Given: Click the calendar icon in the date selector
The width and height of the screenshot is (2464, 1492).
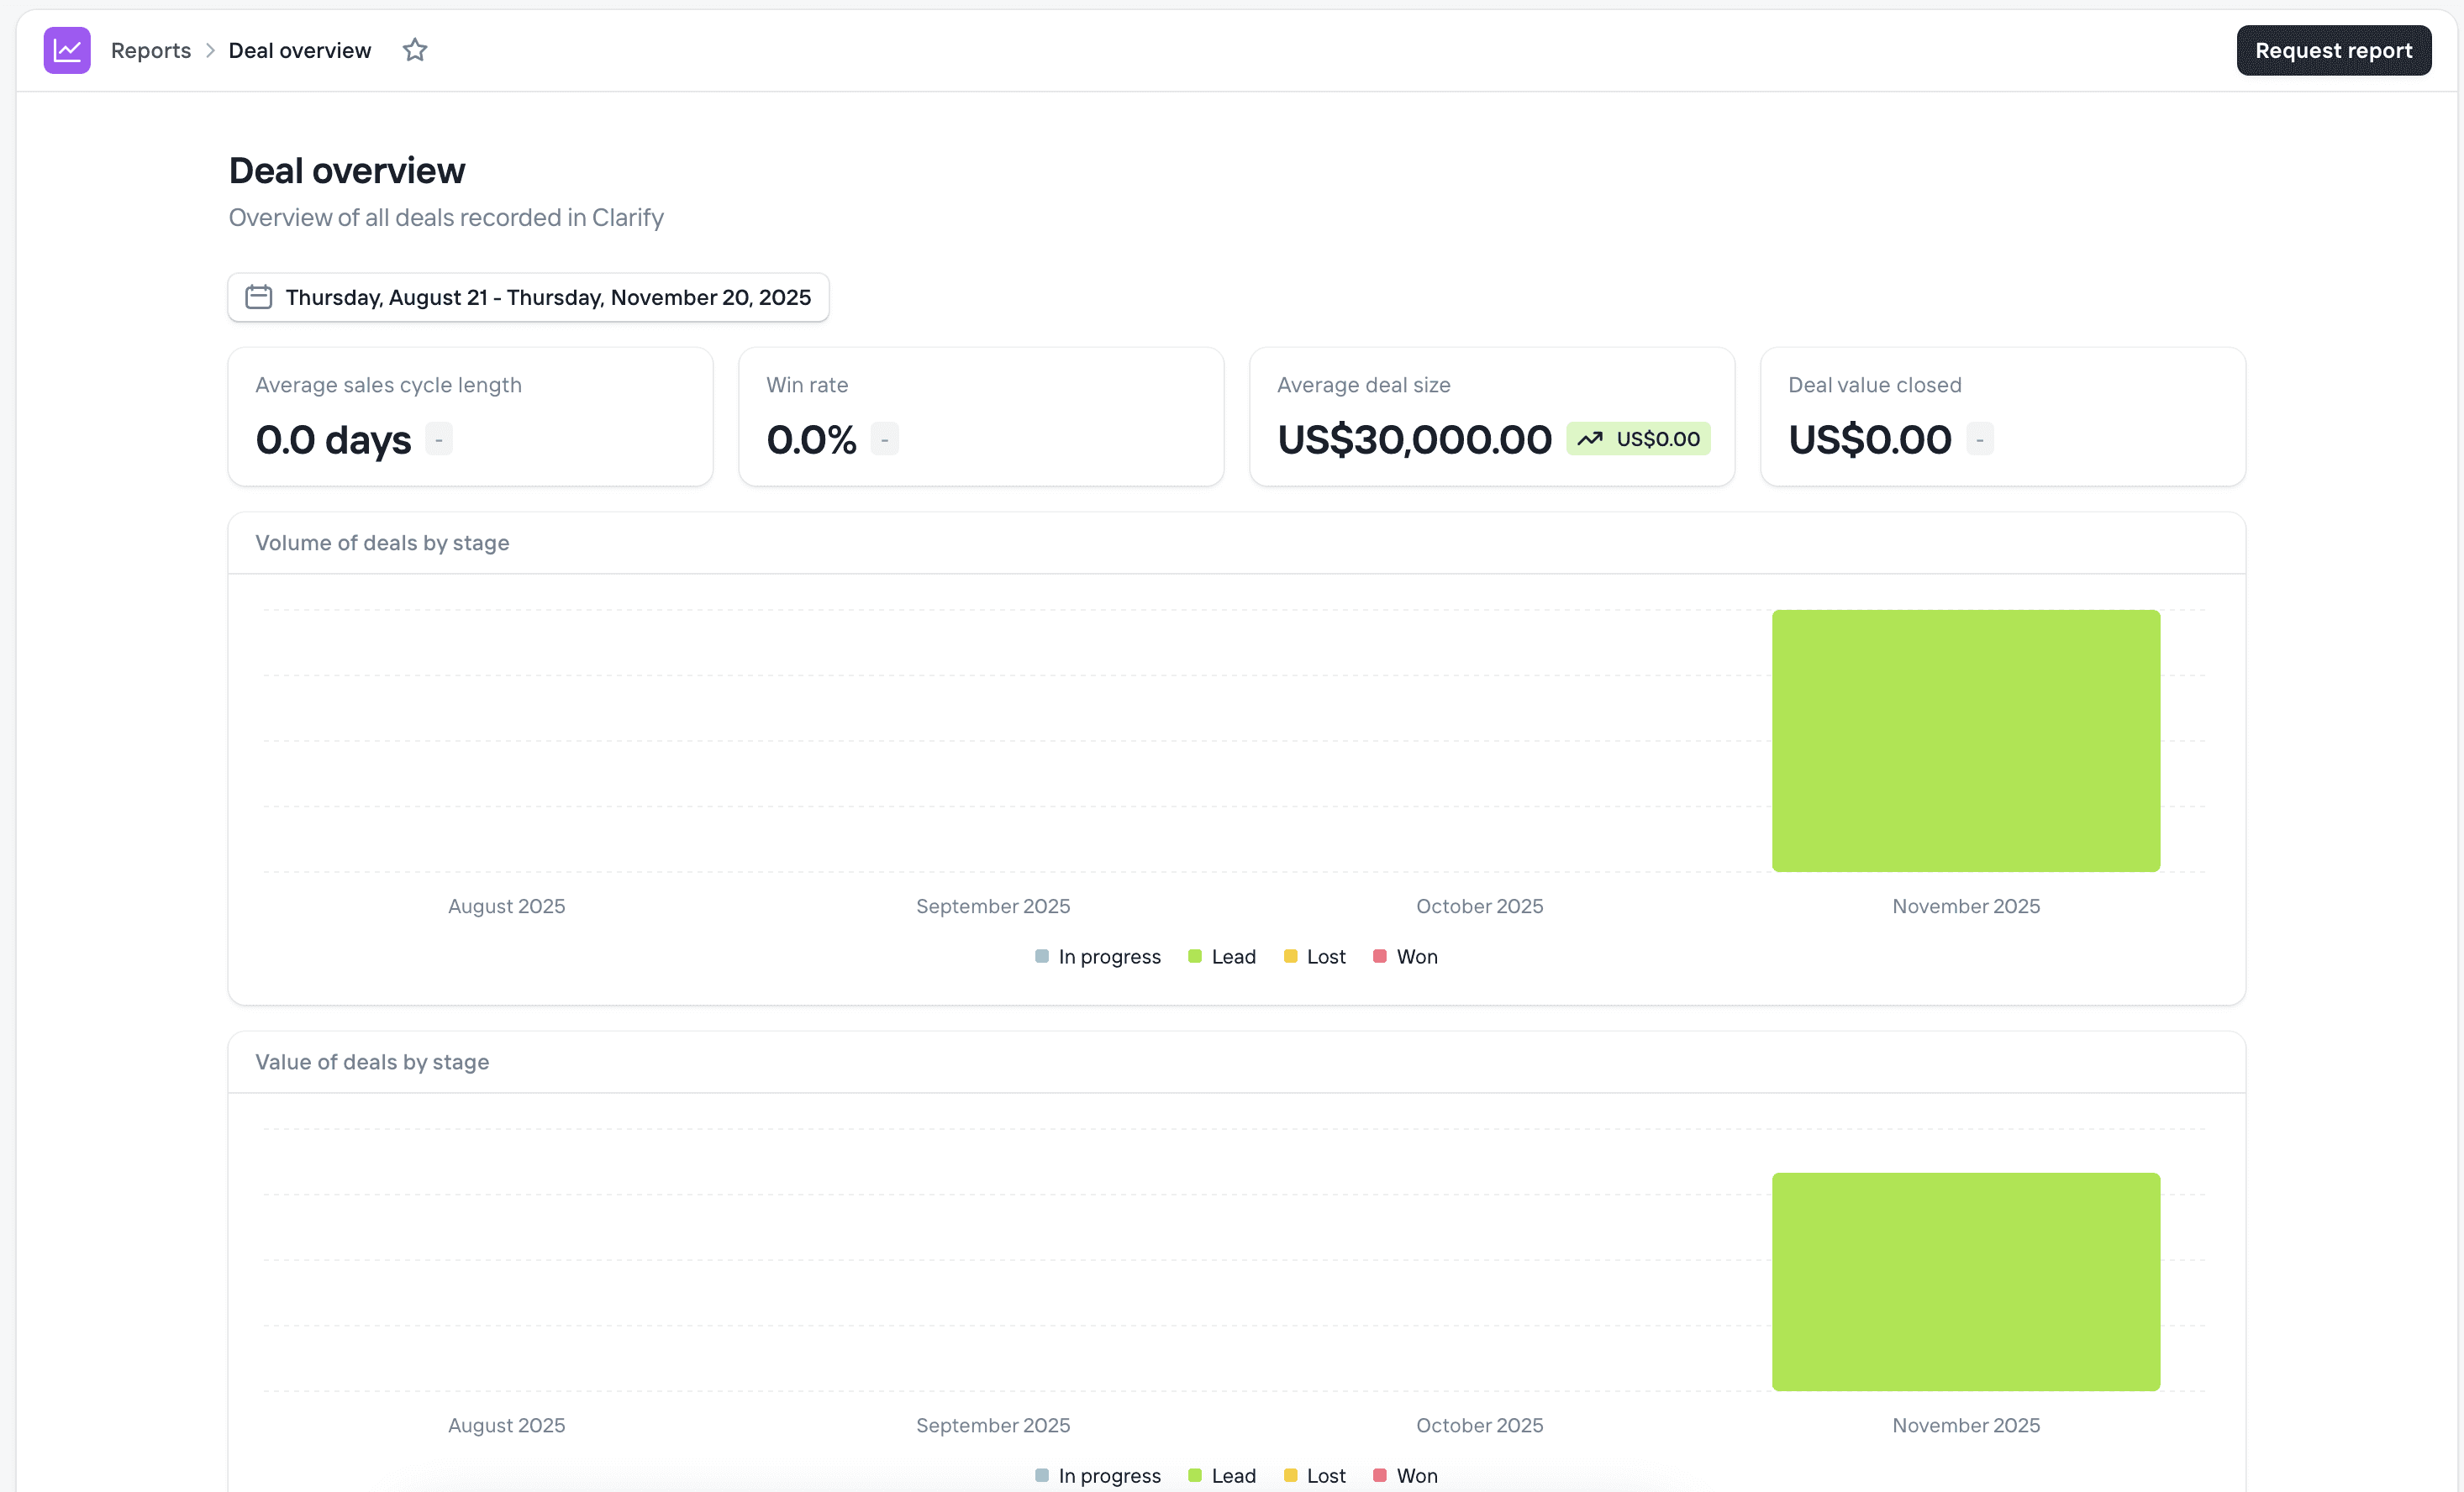Looking at the screenshot, I should point(257,297).
